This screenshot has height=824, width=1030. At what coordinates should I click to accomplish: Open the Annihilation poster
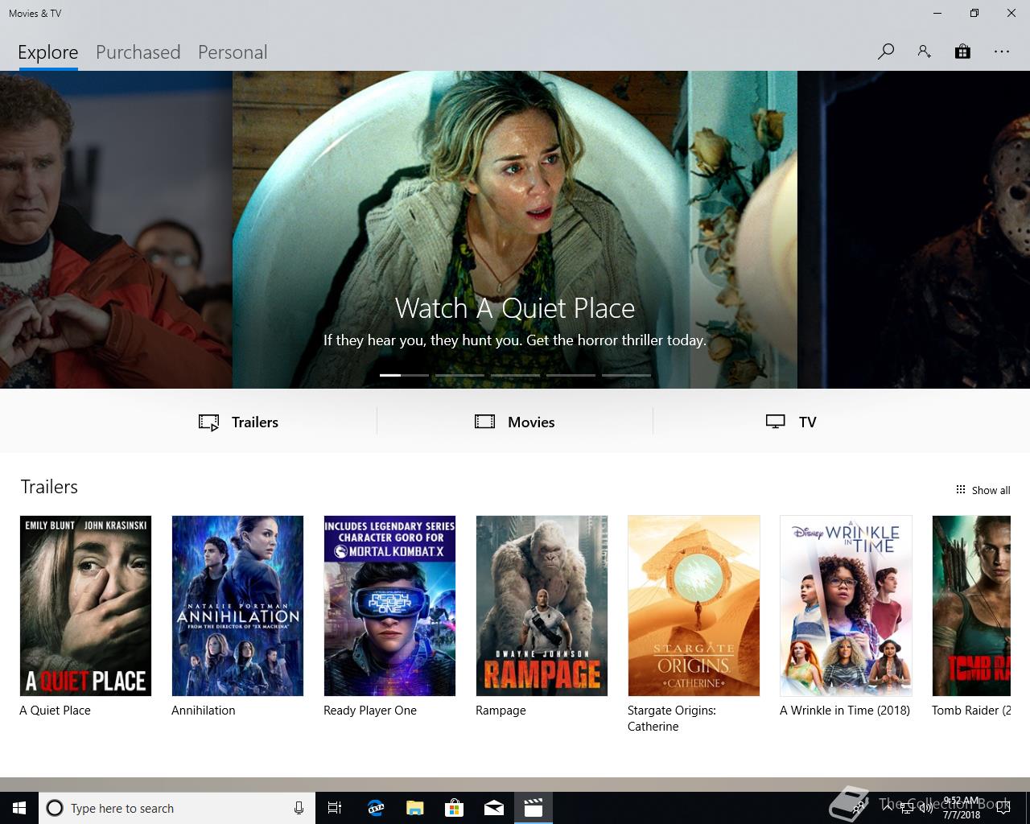tap(237, 606)
